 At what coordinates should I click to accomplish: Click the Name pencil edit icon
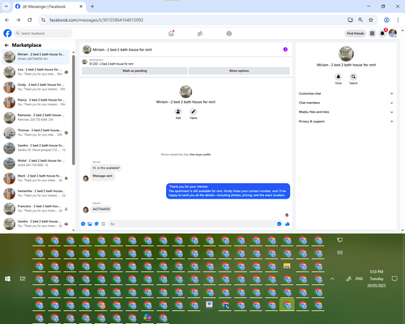193,112
